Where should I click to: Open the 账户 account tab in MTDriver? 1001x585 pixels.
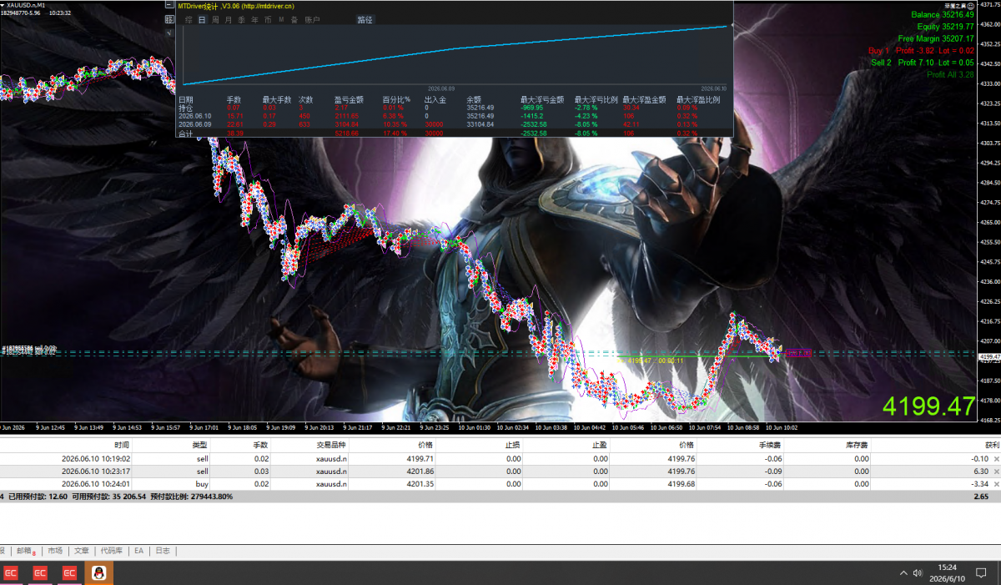click(312, 19)
